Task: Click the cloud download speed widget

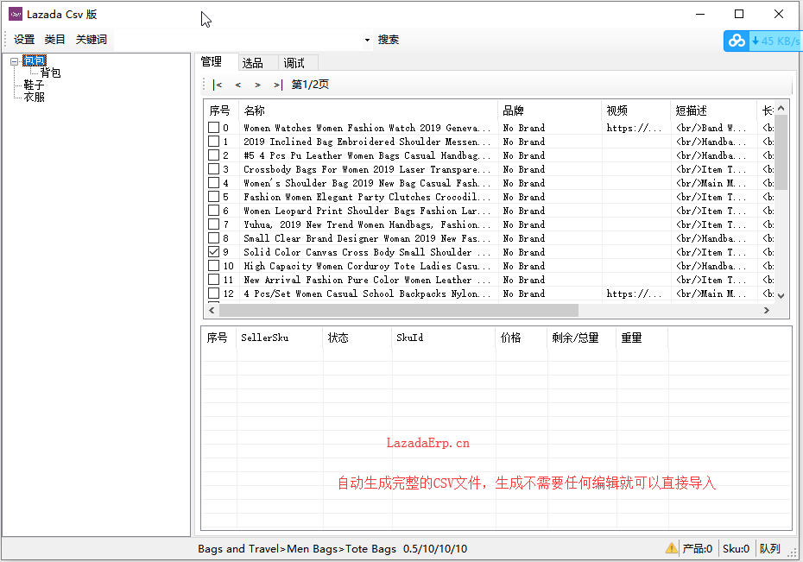Action: click(763, 41)
